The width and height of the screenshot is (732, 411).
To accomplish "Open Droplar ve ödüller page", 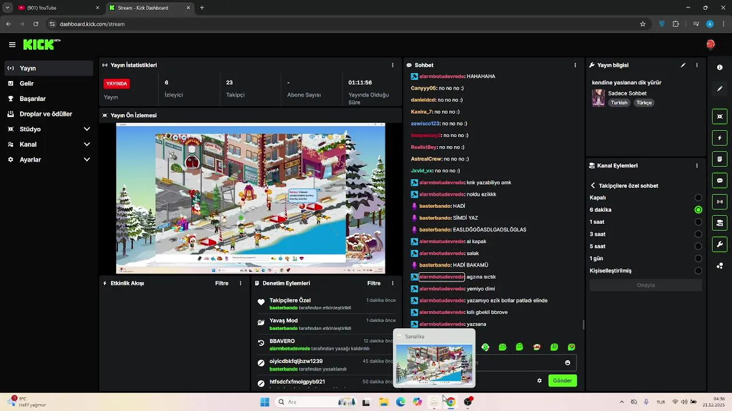I will (x=49, y=114).
